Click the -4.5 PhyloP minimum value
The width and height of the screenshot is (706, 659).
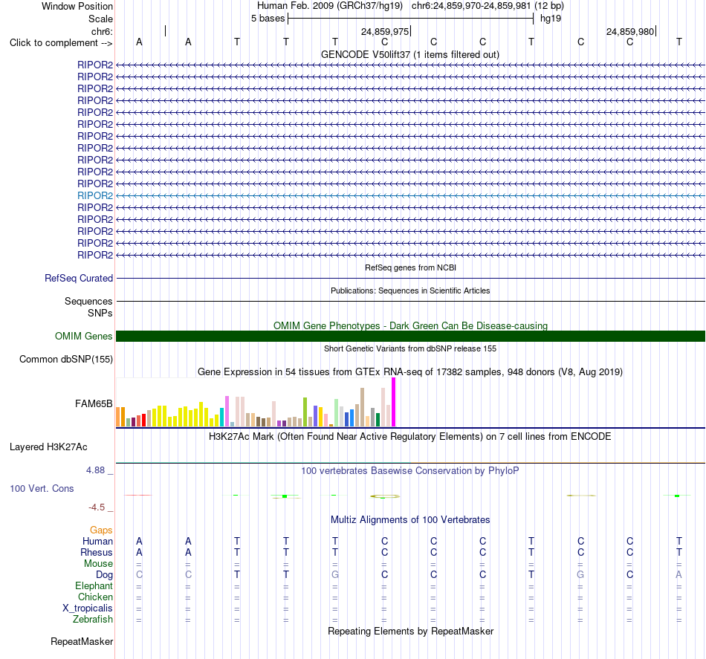[97, 507]
